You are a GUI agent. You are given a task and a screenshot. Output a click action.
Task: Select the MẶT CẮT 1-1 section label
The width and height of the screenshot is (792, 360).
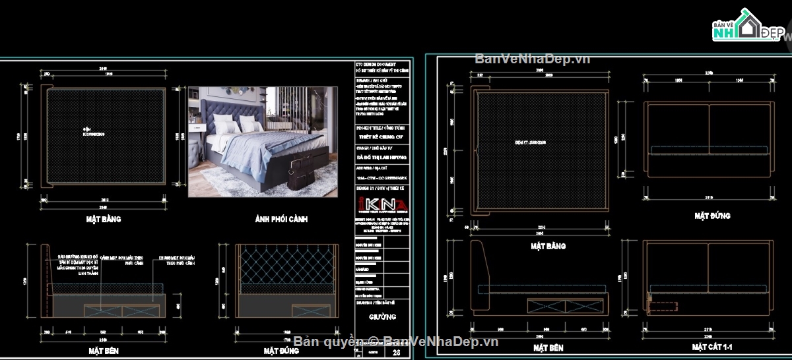pyautogui.click(x=712, y=346)
